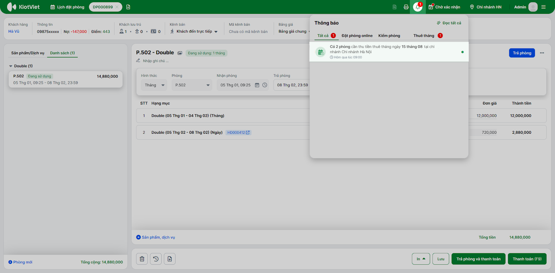
Task: Open the booking history clock icon
Action: (x=156, y=259)
